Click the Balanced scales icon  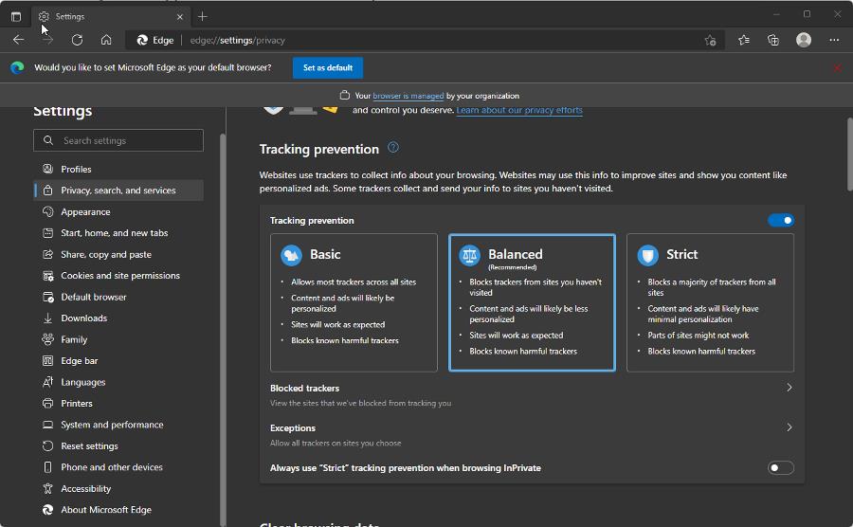(x=469, y=255)
